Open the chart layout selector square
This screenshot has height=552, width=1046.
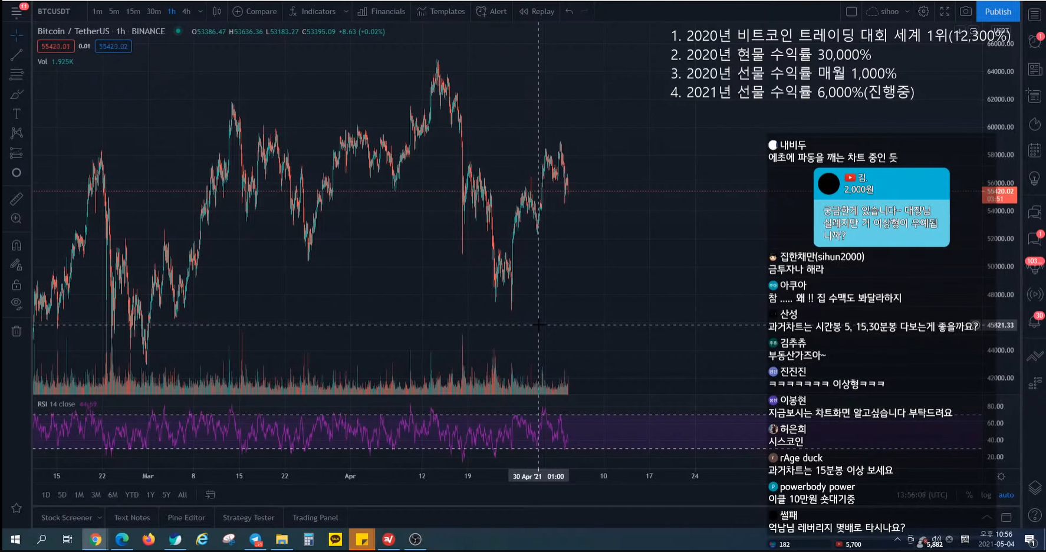coord(851,11)
